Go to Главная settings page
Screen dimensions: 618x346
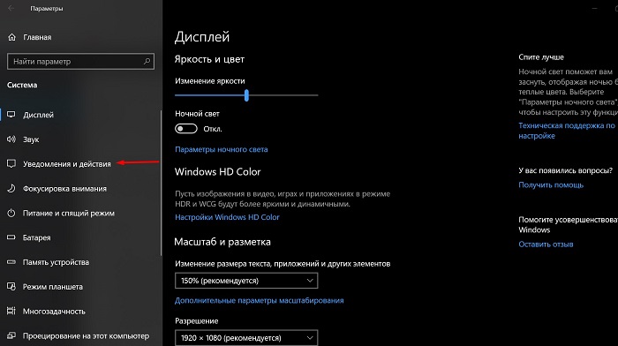click(x=37, y=37)
